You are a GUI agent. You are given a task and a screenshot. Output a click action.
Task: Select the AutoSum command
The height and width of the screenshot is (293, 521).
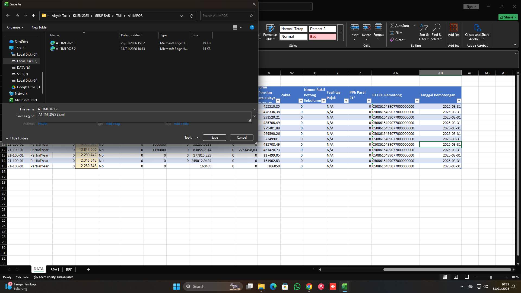tap(401, 26)
